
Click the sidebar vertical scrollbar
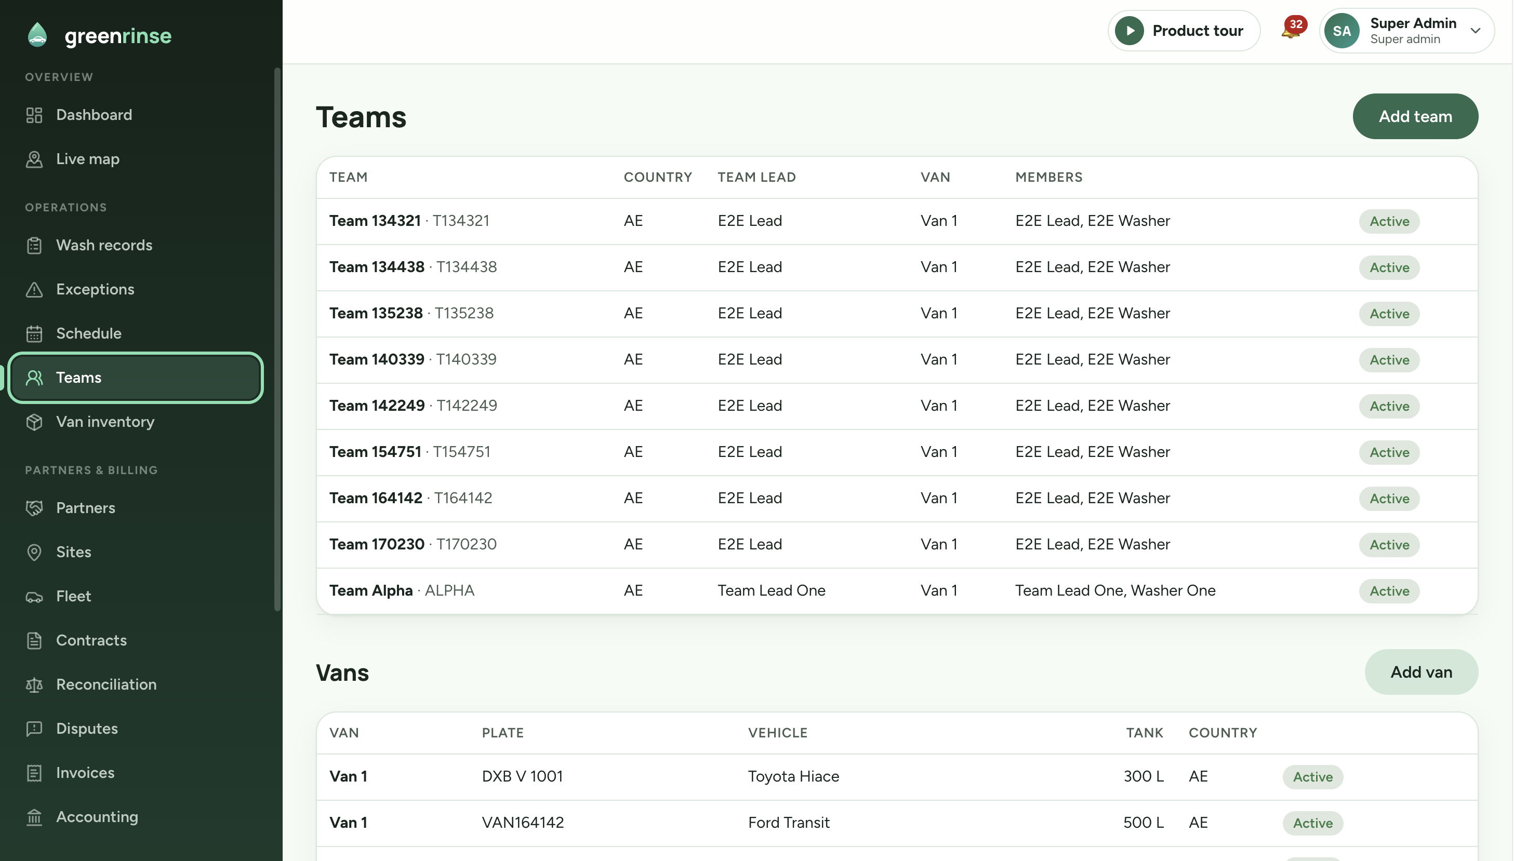277,339
